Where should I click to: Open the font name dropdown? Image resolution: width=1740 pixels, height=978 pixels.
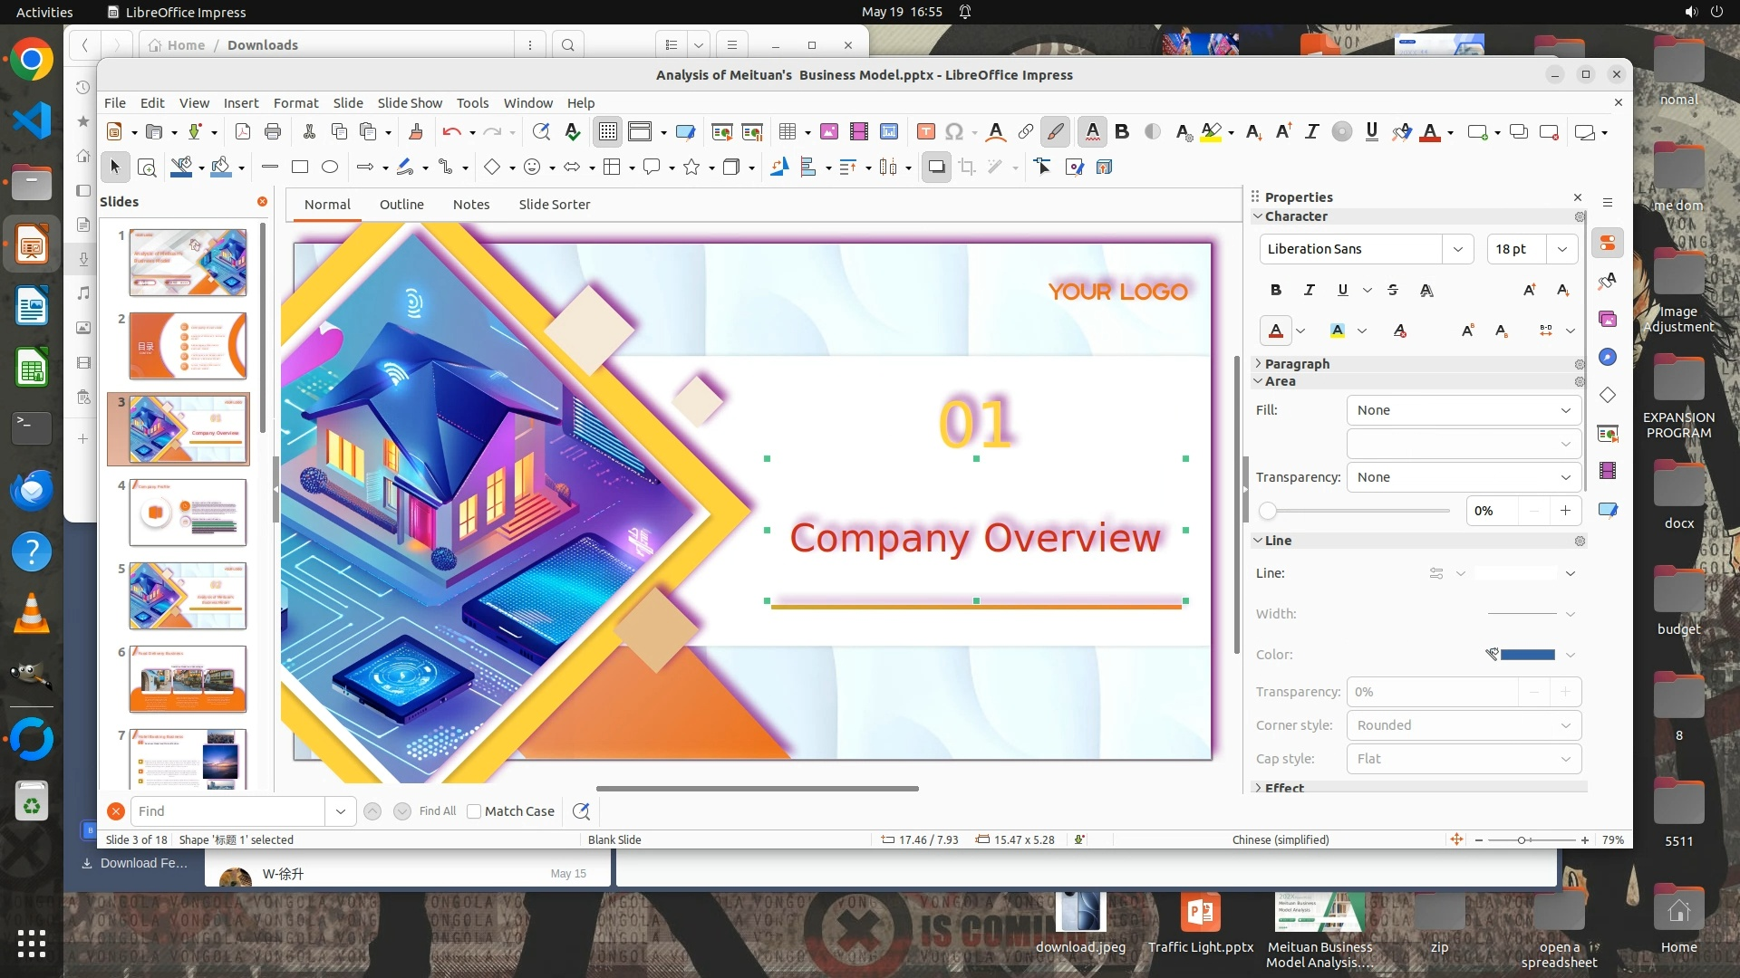pos(1457,249)
